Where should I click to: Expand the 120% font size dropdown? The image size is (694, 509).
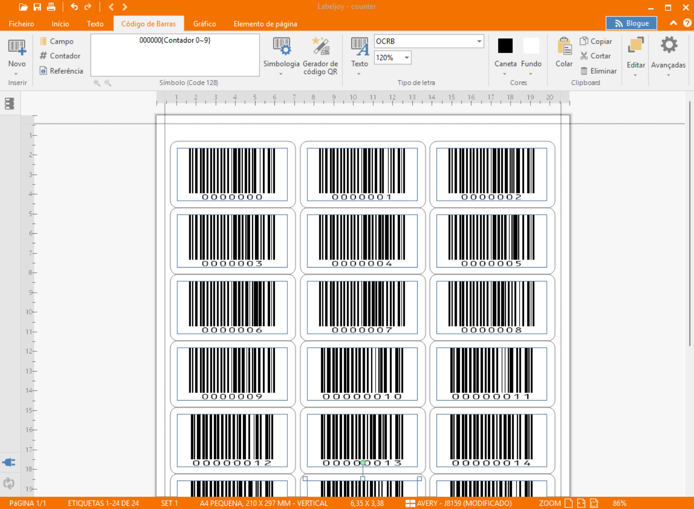407,58
